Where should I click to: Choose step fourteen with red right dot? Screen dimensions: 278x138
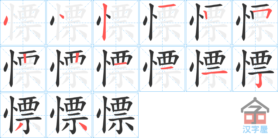69,115
